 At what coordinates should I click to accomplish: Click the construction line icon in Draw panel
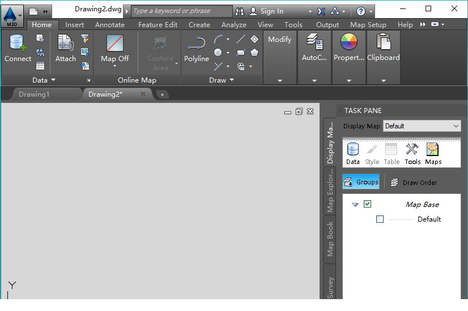[218, 66]
